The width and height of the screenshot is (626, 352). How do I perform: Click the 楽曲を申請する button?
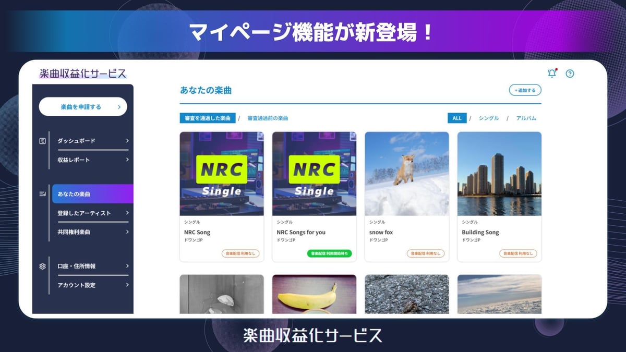coord(83,107)
